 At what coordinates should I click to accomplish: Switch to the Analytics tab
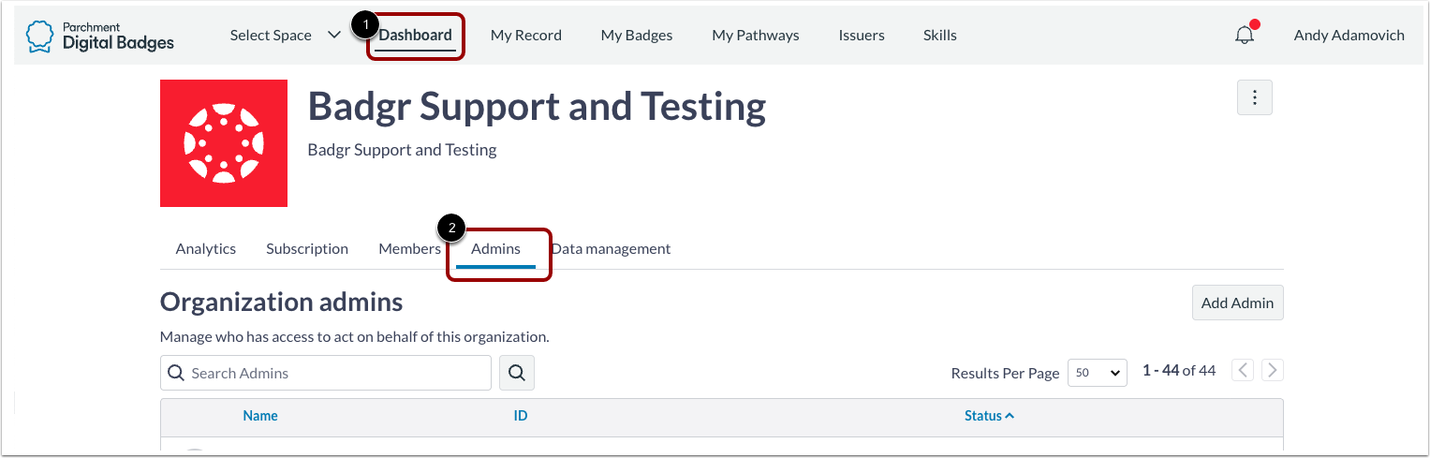[x=205, y=249]
